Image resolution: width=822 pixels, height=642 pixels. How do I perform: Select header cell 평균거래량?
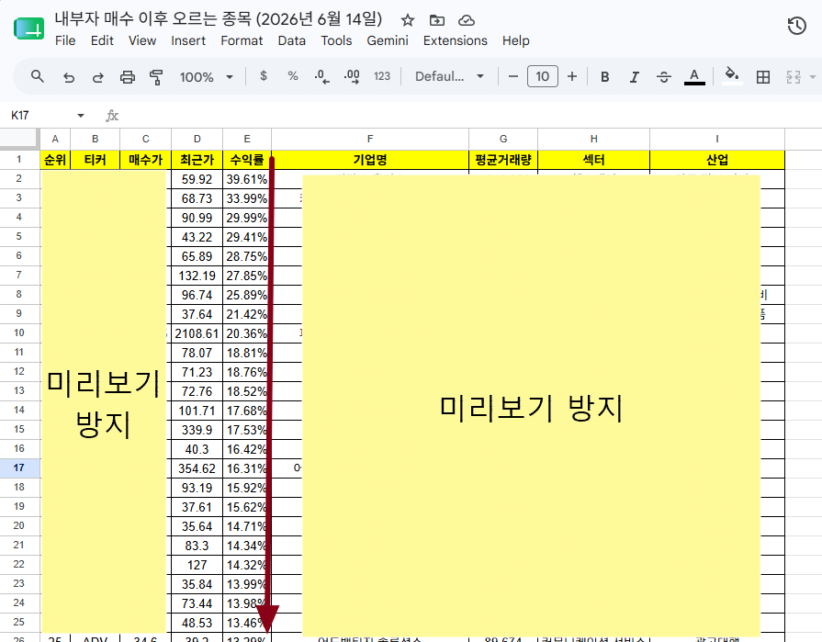pyautogui.click(x=503, y=160)
